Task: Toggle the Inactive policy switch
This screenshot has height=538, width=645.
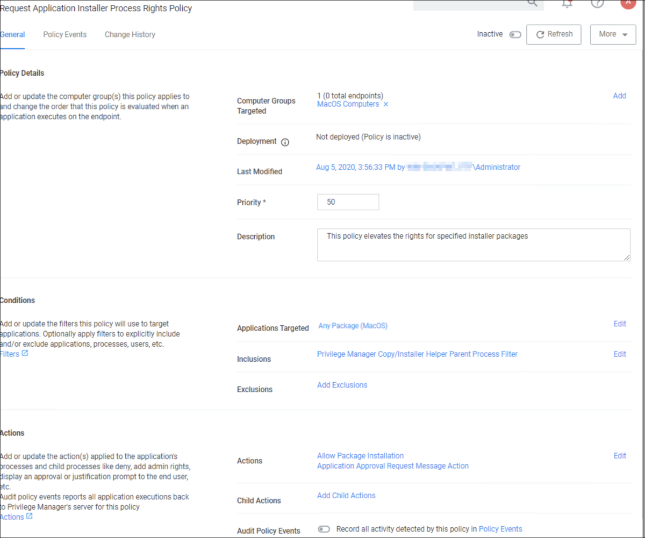Action: [515, 34]
